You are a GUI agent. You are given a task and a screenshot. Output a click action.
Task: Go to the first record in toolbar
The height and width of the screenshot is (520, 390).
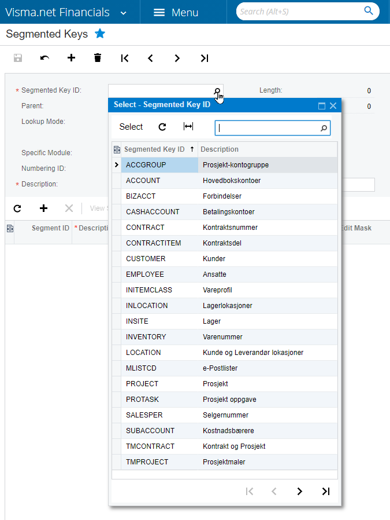pos(124,58)
